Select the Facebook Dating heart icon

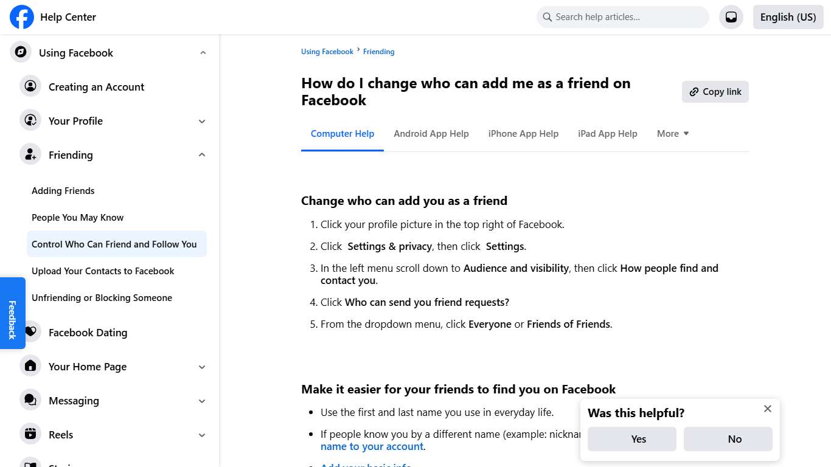(30, 332)
